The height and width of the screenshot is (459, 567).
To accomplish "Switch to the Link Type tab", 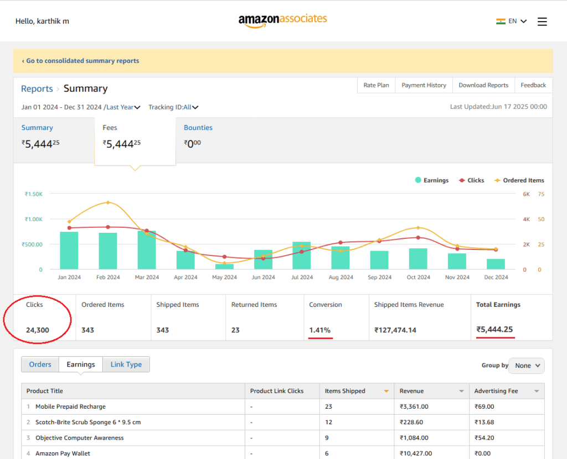I will [126, 364].
